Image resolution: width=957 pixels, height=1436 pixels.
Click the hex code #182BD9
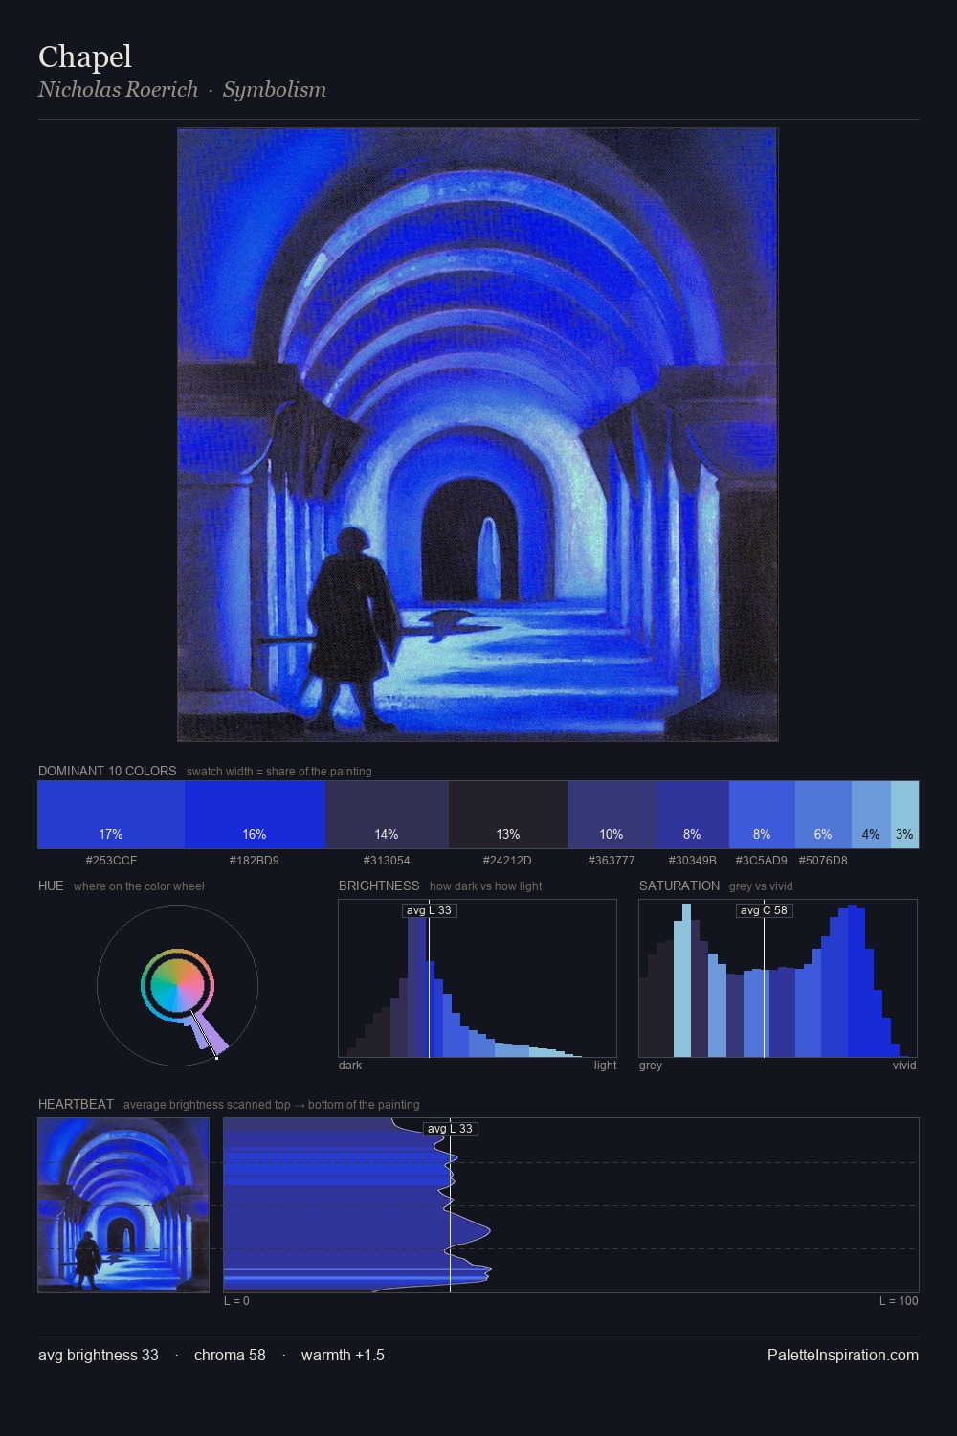click(255, 861)
